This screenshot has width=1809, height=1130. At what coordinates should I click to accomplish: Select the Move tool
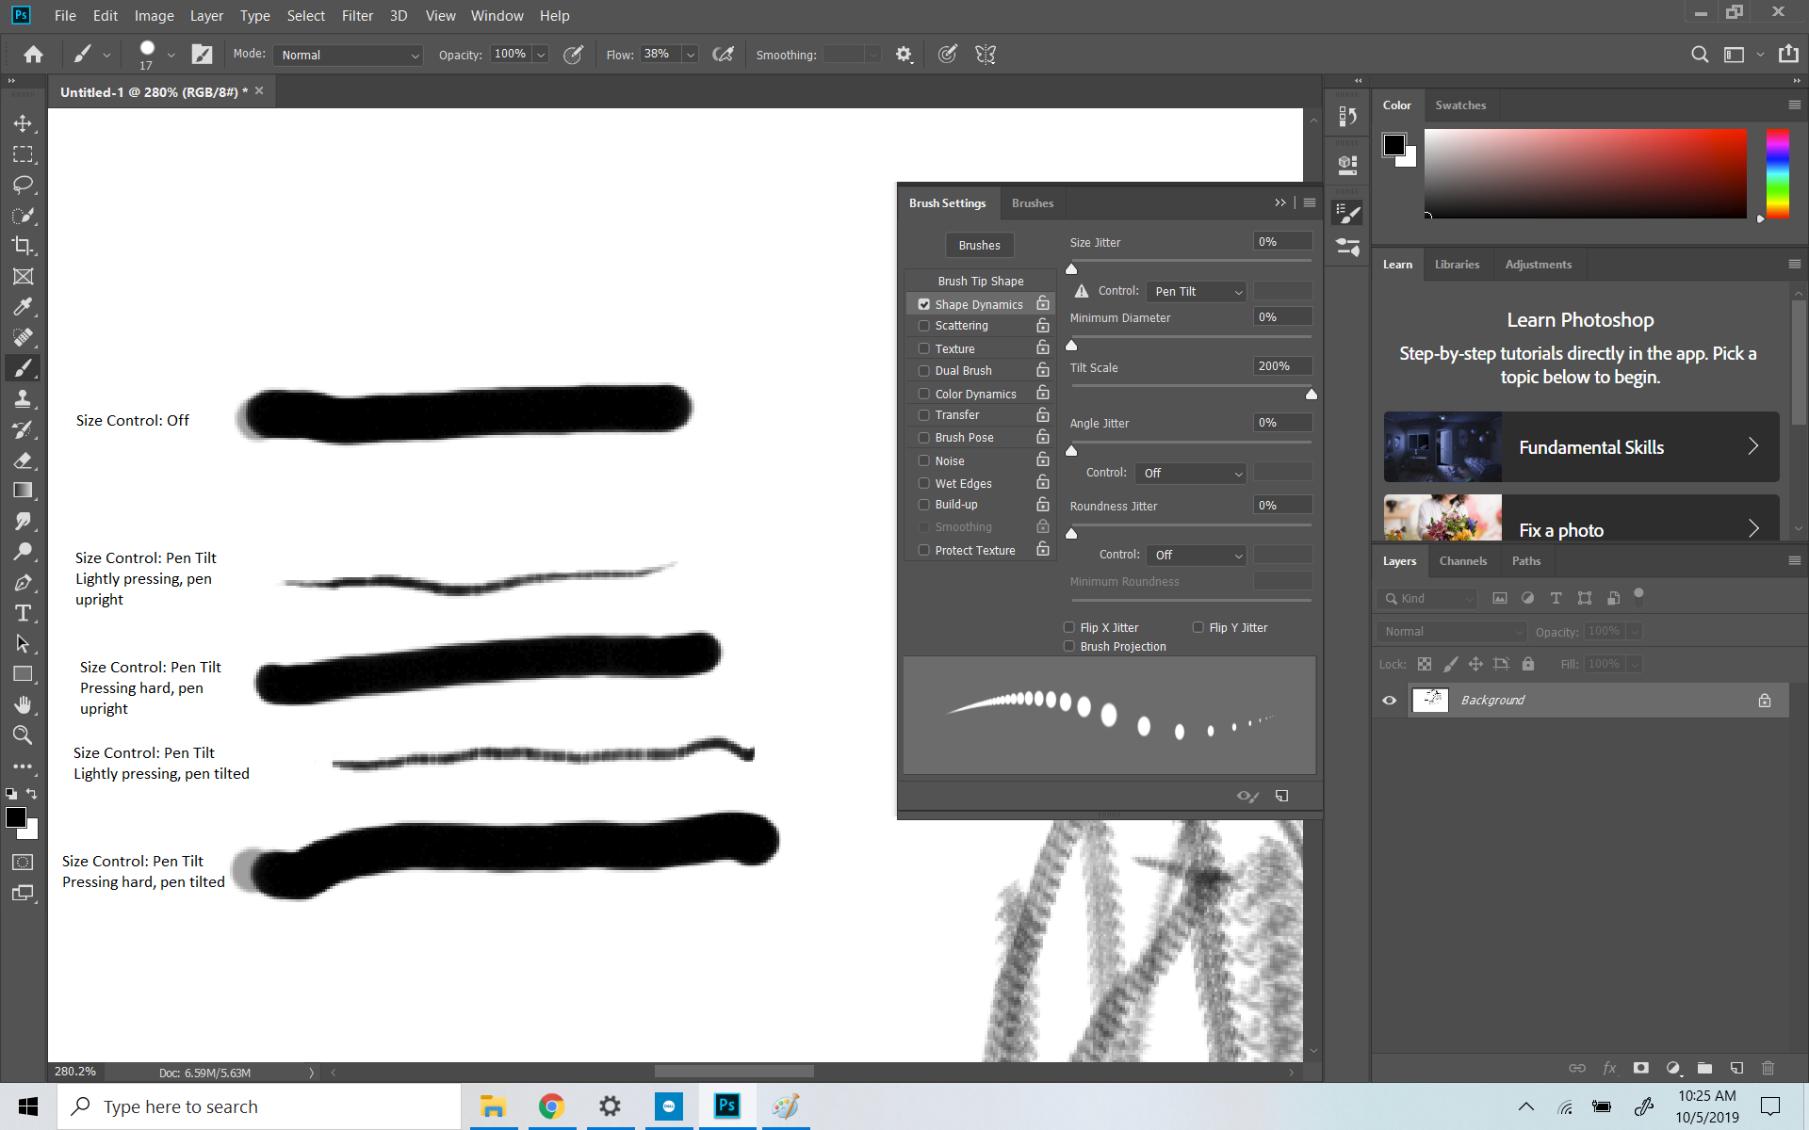point(23,122)
